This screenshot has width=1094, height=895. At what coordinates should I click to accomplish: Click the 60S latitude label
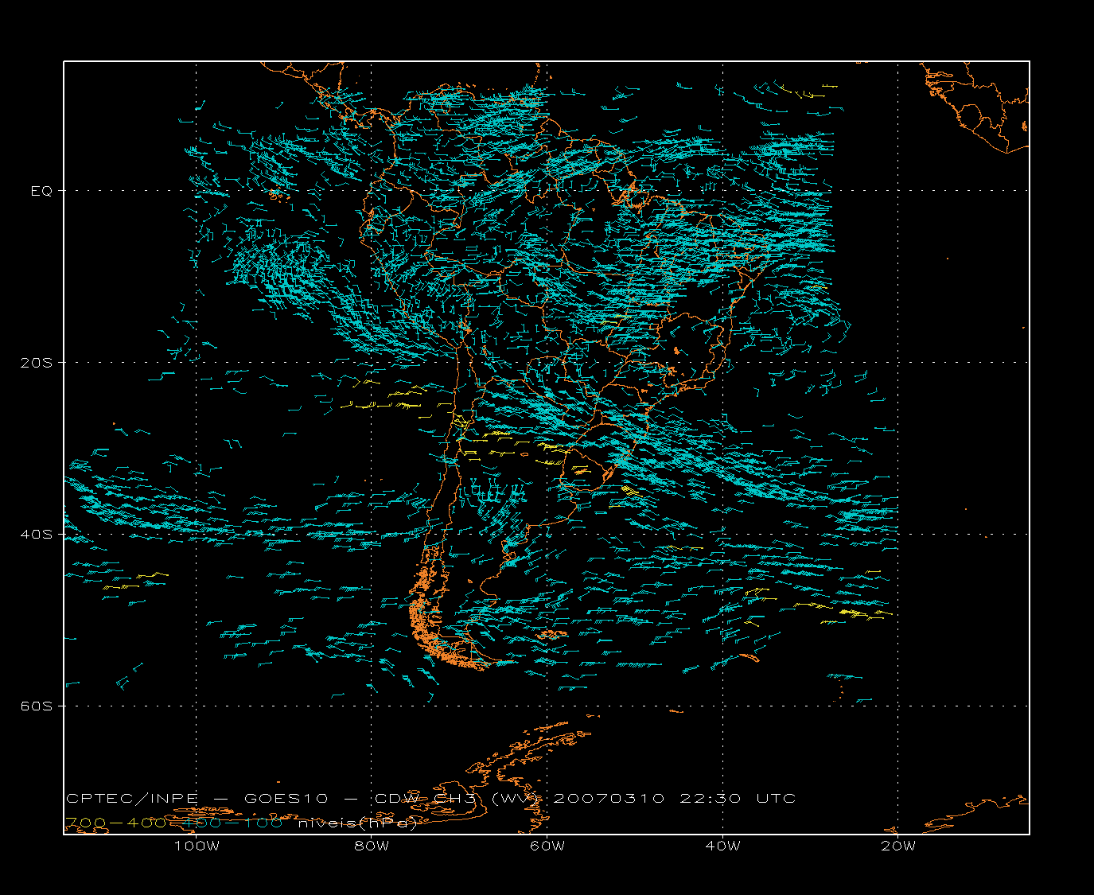tap(36, 706)
